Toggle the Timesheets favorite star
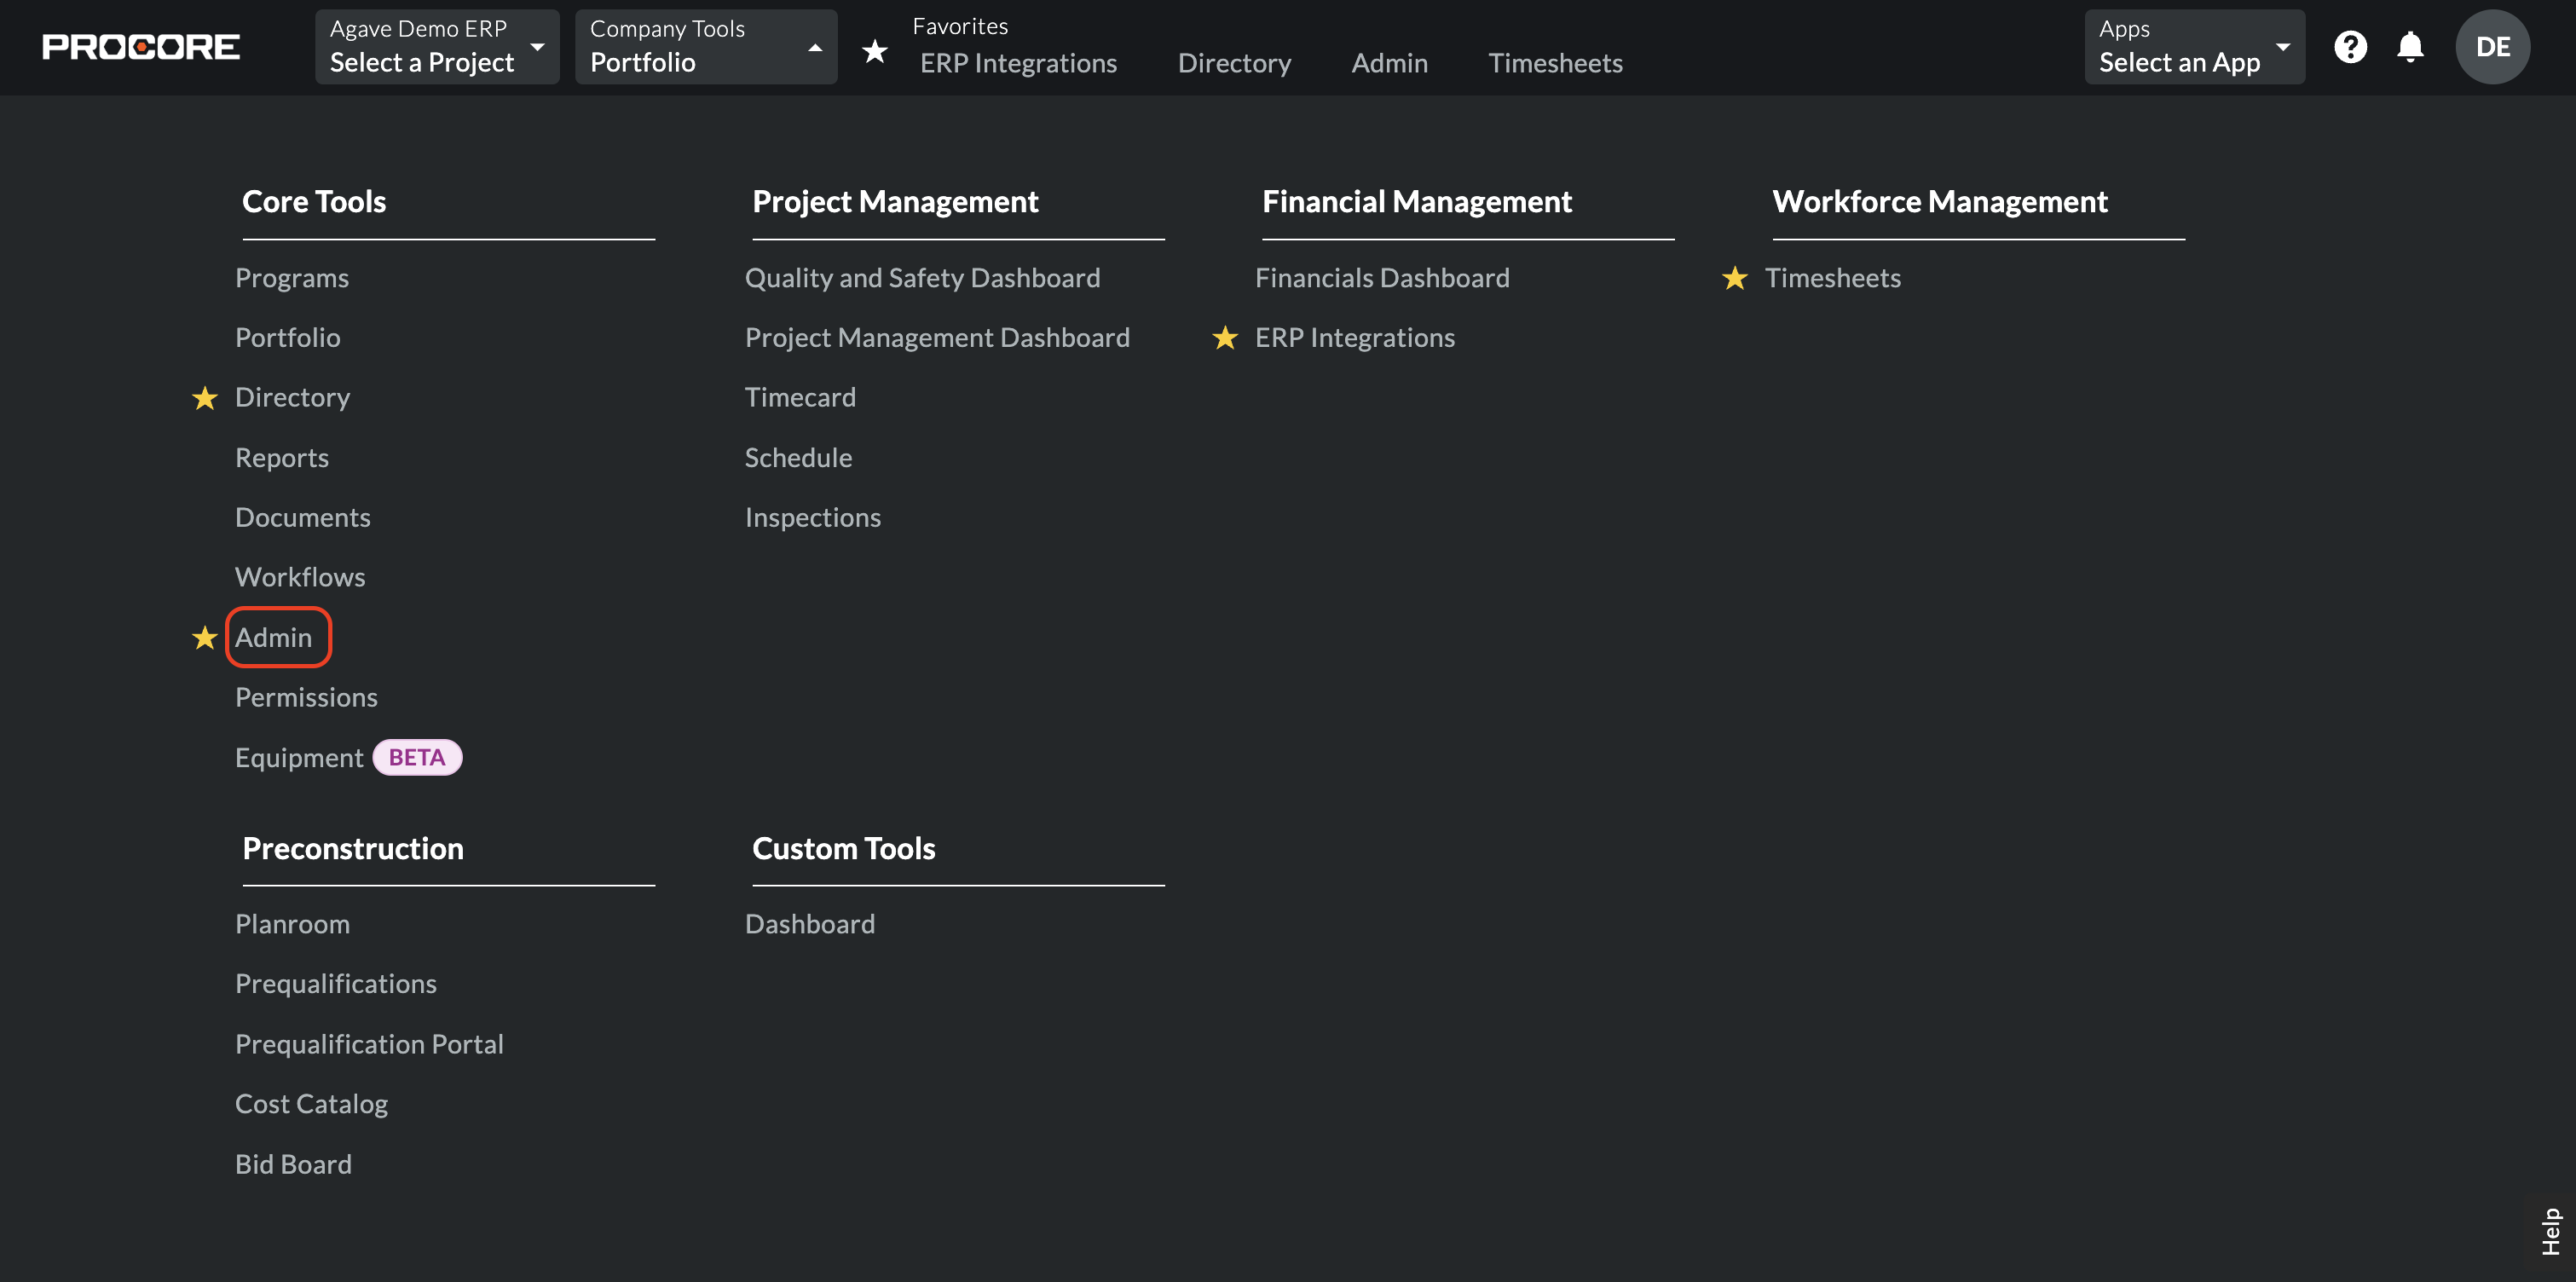The height and width of the screenshot is (1282, 2576). click(1735, 278)
